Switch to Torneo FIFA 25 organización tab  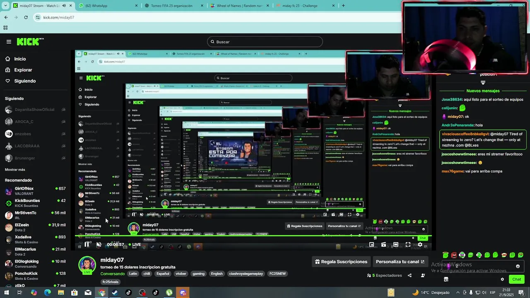(x=174, y=6)
